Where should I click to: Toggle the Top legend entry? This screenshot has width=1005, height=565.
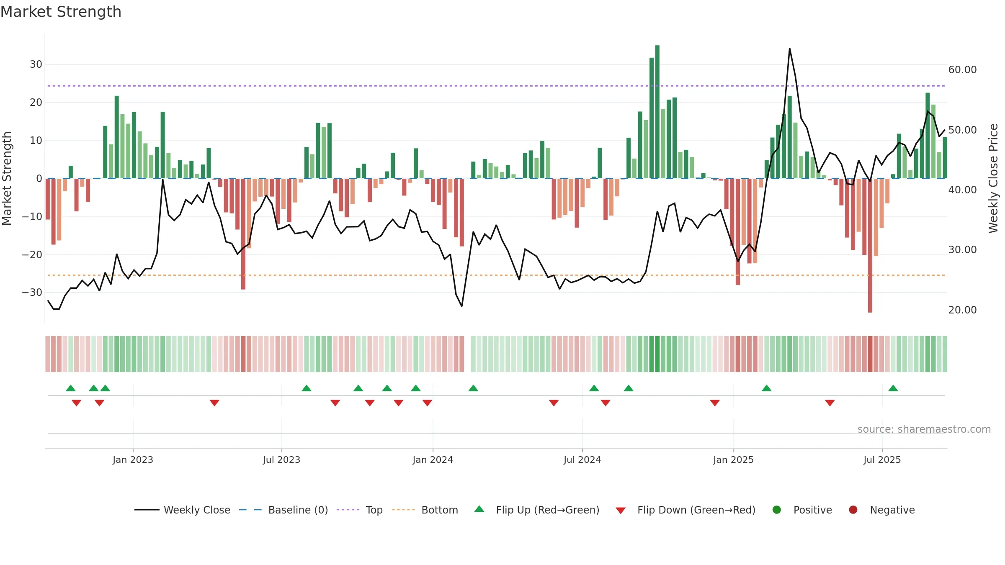click(x=359, y=510)
